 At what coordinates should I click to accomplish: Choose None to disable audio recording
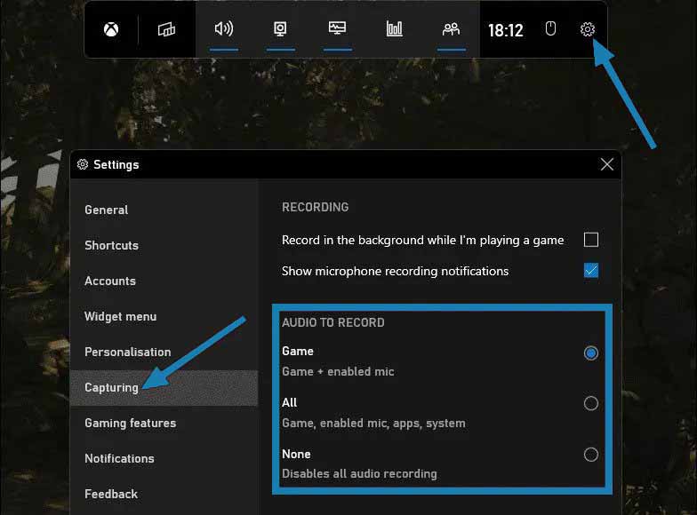click(591, 455)
